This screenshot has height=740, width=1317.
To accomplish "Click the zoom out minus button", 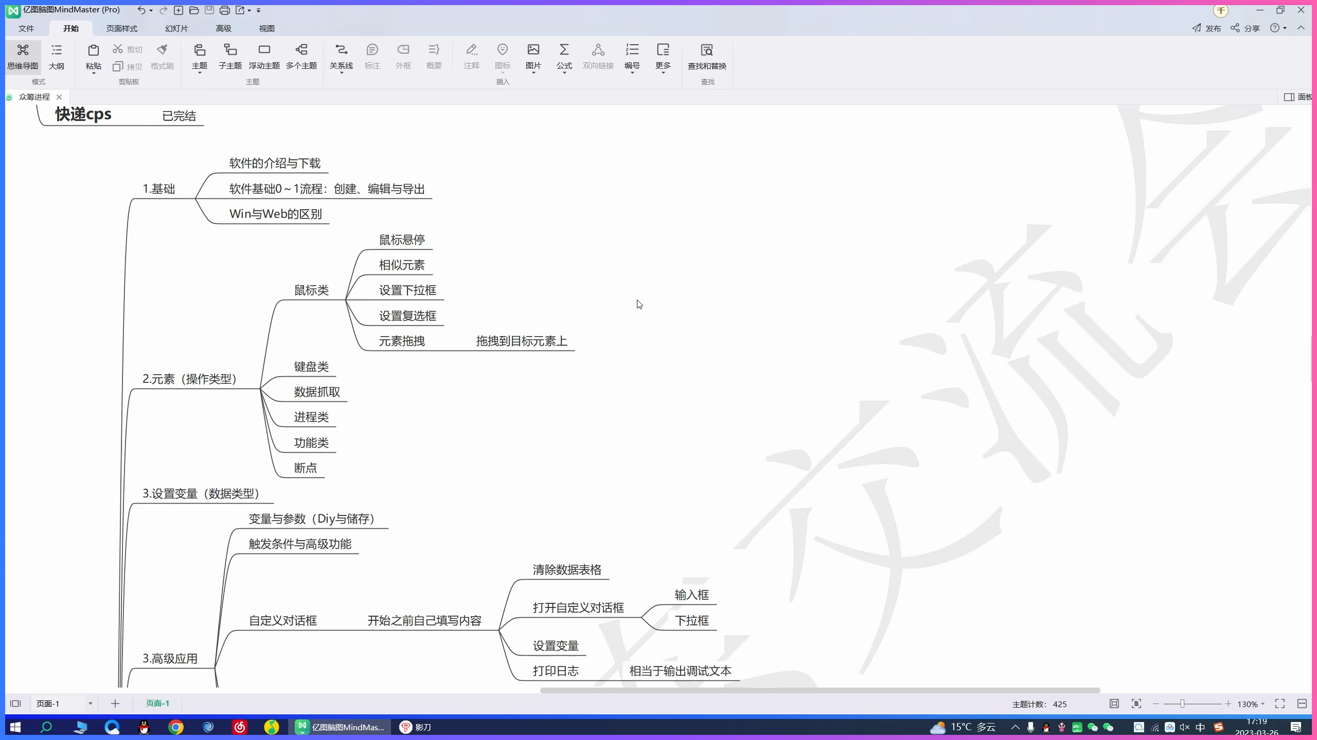I will (1156, 704).
